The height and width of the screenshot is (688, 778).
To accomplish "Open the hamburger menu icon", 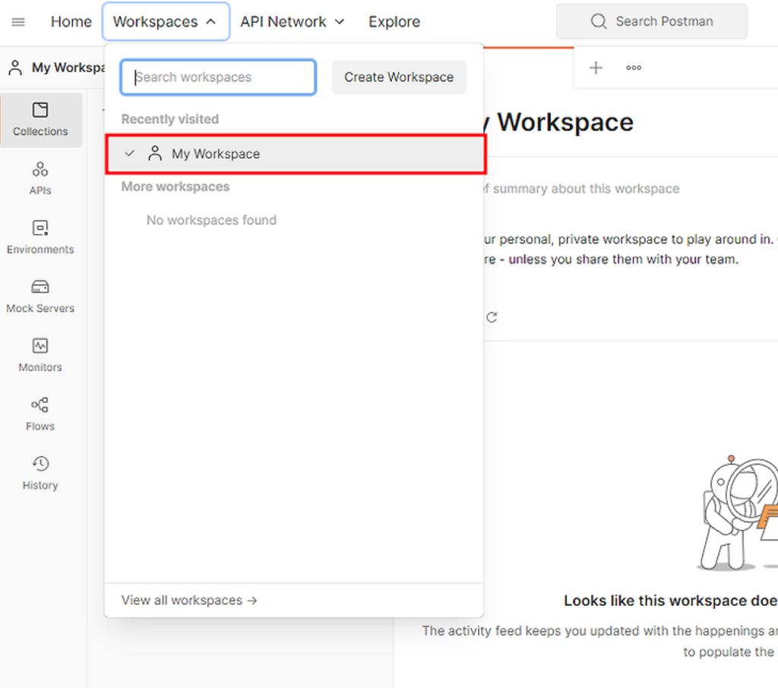I will click(x=18, y=22).
